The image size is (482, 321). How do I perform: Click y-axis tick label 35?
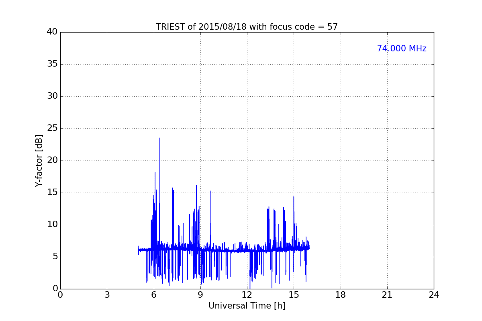pos(52,64)
